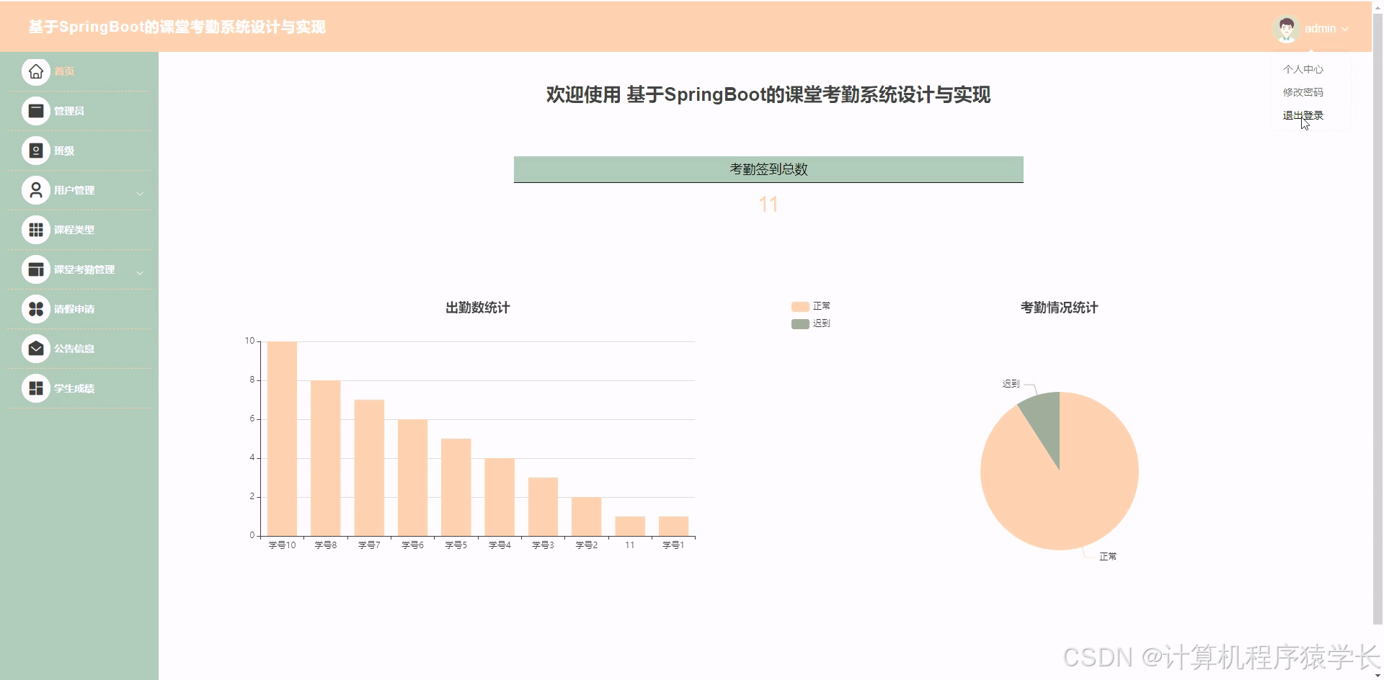Click the 公告信息 envelope icon
Viewport: 1384px width, 680px height.
click(35, 349)
